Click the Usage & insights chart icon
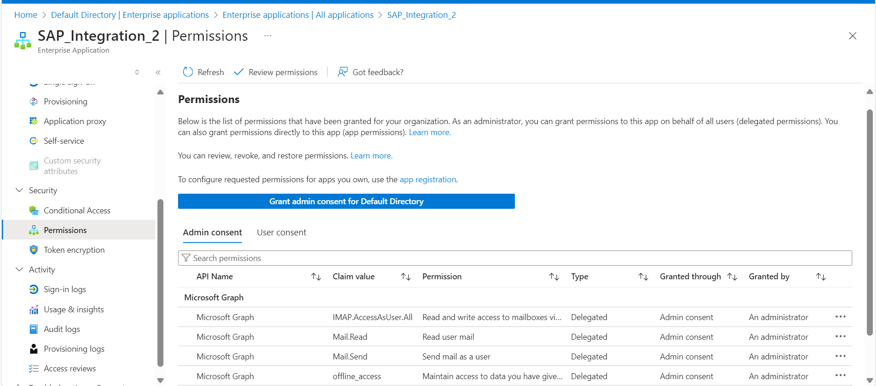The image size is (876, 386). (33, 310)
